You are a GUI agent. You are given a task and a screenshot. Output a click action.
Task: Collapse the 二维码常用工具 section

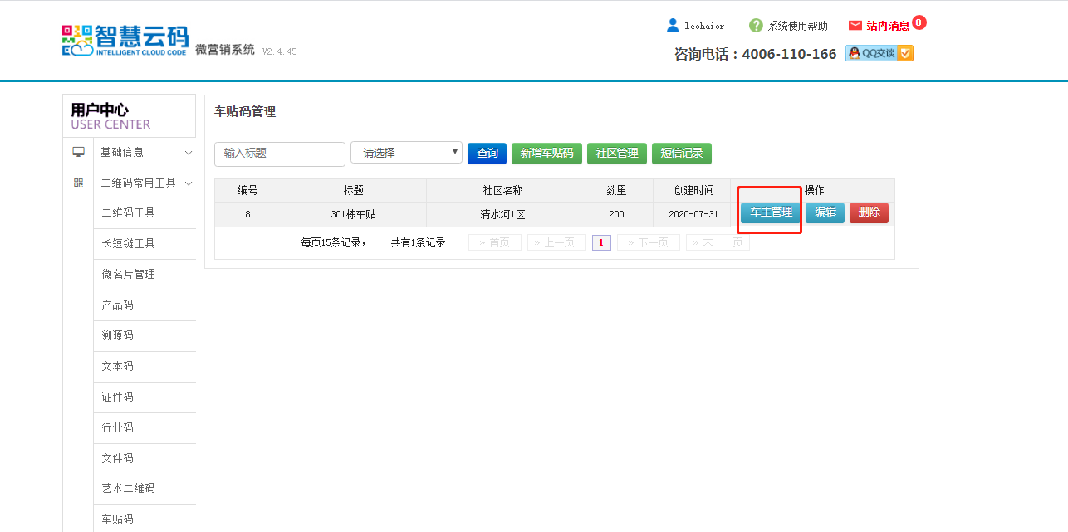(x=145, y=183)
